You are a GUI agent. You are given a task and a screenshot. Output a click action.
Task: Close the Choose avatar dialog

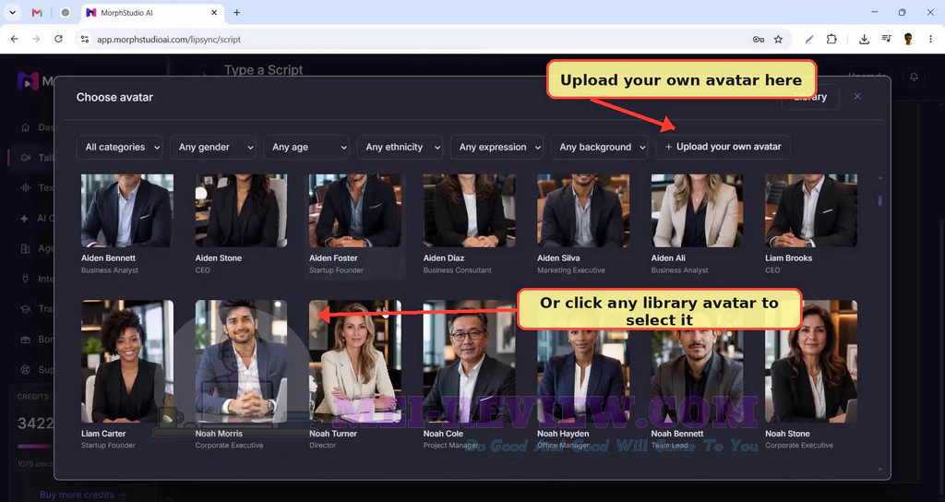click(857, 96)
